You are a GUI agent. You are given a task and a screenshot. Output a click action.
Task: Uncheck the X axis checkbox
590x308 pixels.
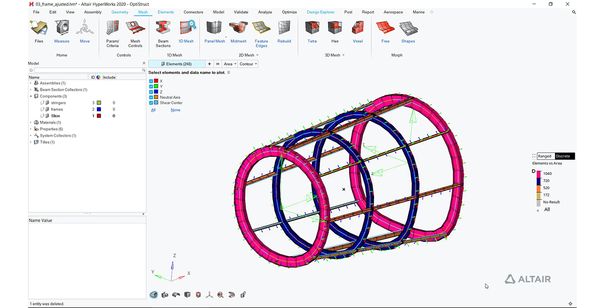click(151, 81)
